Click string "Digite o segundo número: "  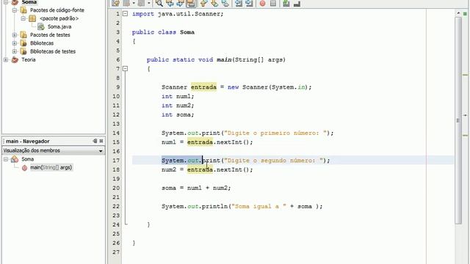[273, 161]
